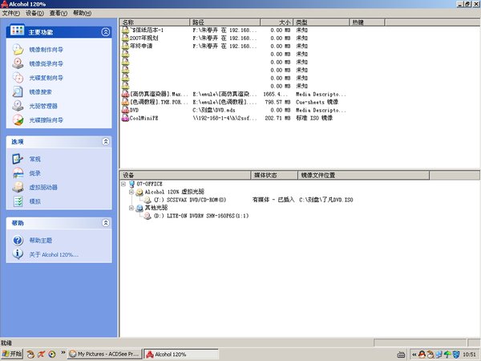481x361 pixels.
Task: Click the 202.71 MB size cell
Action: [277, 118]
